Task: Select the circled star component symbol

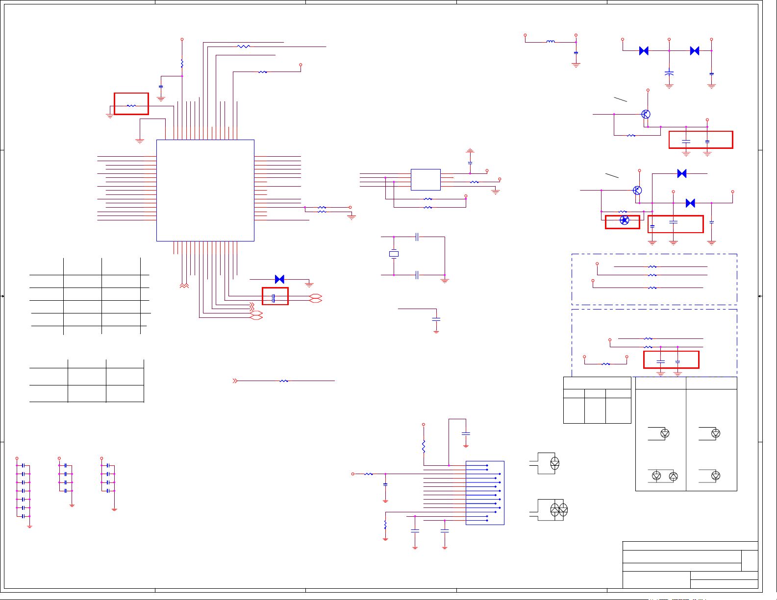Action: click(624, 220)
